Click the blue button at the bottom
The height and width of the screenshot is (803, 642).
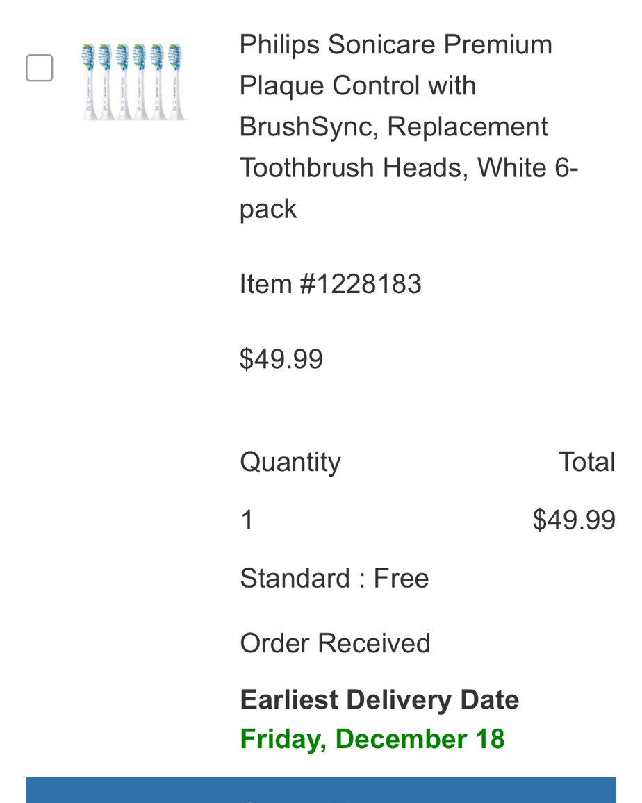(321, 790)
